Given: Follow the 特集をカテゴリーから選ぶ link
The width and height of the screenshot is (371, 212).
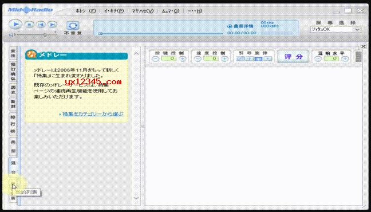Looking at the screenshot, I should tap(93, 114).
